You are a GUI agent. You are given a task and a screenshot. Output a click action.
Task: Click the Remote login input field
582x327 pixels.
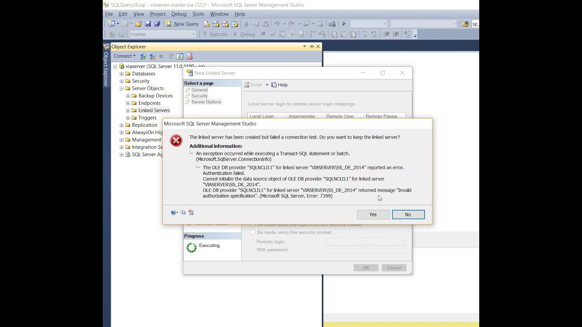(x=365, y=242)
